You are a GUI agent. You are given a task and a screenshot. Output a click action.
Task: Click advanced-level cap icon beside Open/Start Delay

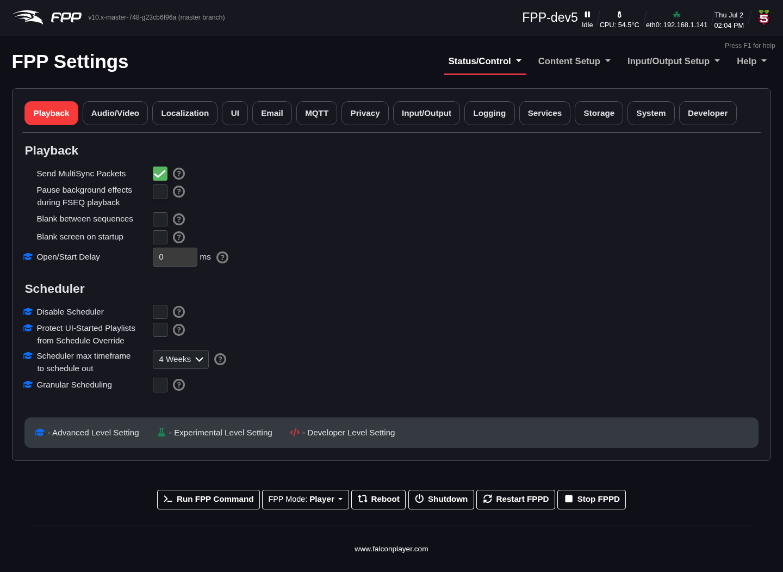click(28, 256)
